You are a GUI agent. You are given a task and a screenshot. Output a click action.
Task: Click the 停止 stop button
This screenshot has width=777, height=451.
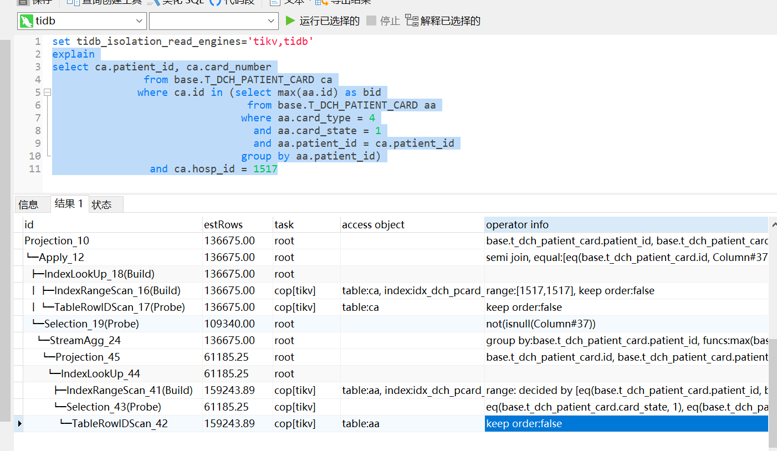point(384,21)
